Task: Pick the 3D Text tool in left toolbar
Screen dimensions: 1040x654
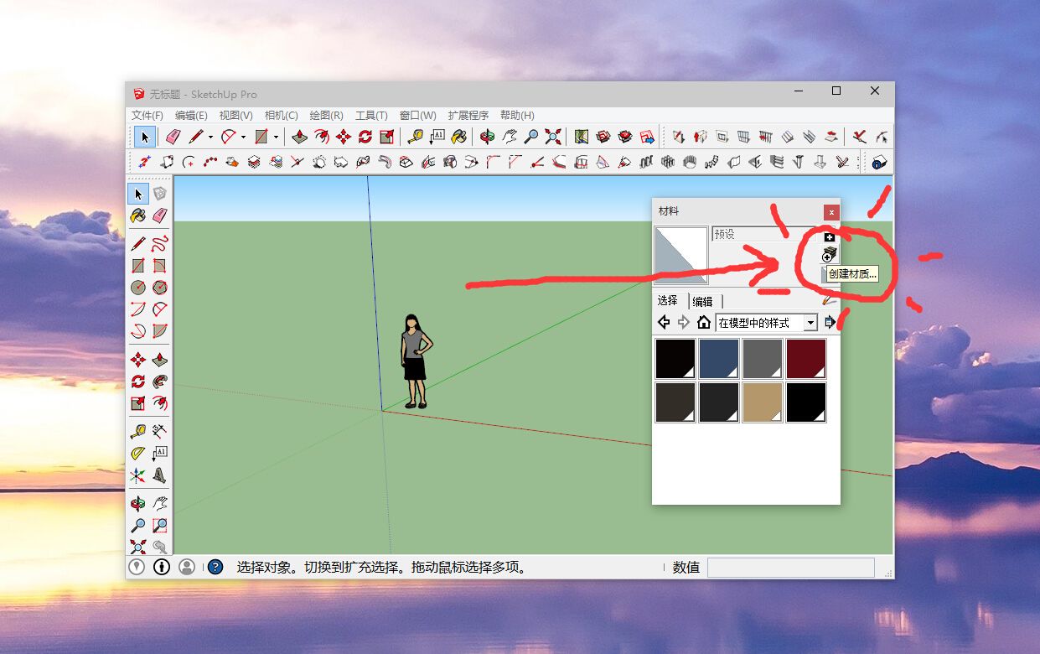Action: pyautogui.click(x=160, y=475)
